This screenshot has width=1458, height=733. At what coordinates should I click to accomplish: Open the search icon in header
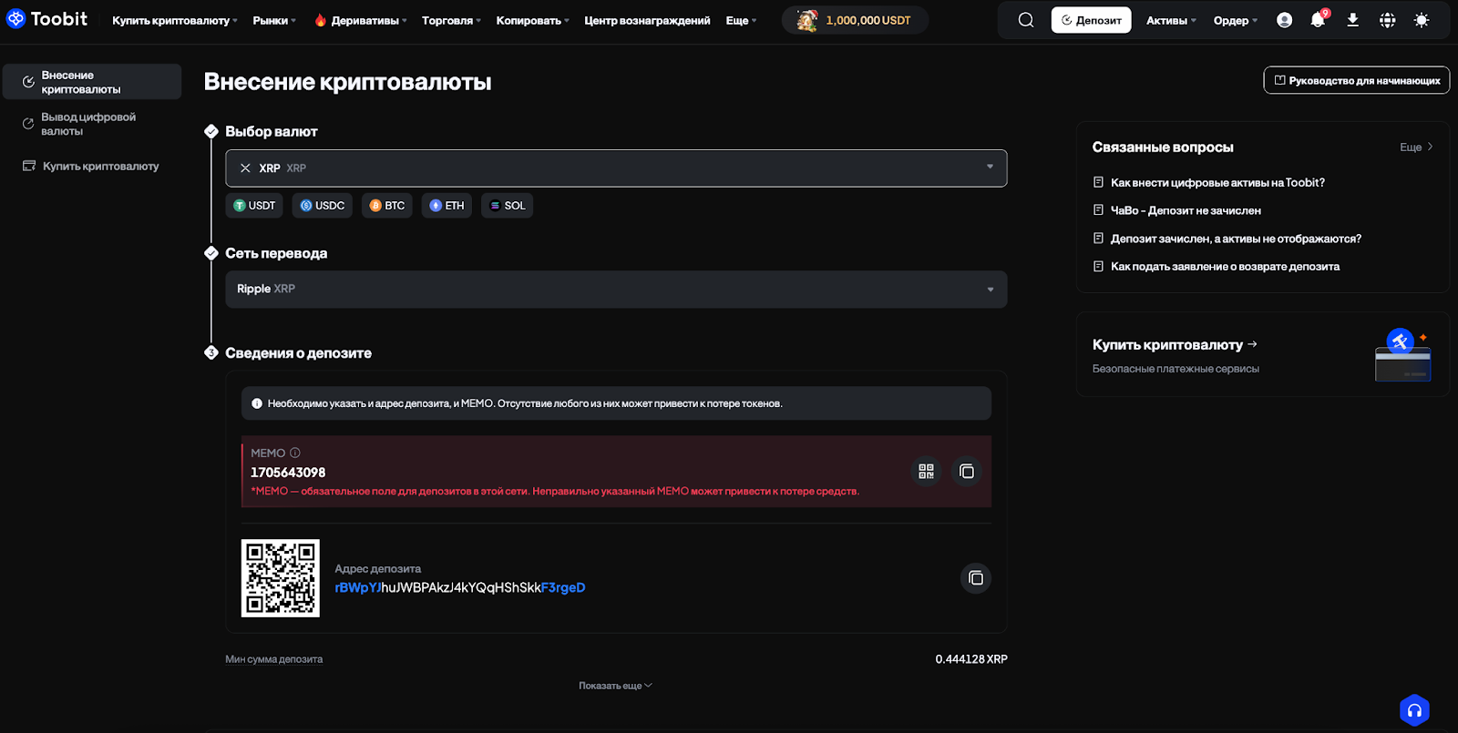click(x=1026, y=20)
